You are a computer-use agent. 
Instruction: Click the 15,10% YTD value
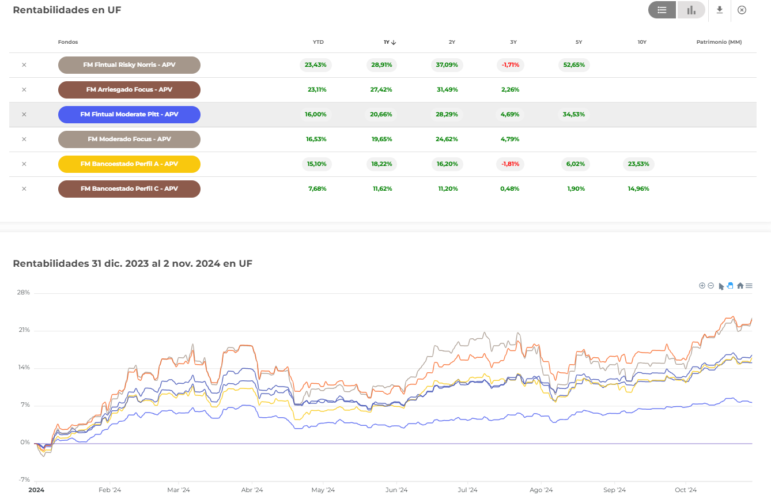[316, 164]
